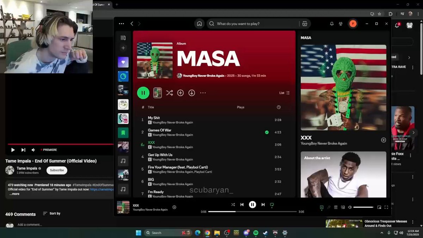Select the track My Shit
Viewport: 423px width, 238px height.
point(154,118)
